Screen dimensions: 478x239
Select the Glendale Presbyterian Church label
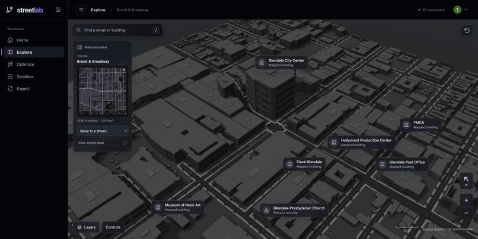coord(294,210)
